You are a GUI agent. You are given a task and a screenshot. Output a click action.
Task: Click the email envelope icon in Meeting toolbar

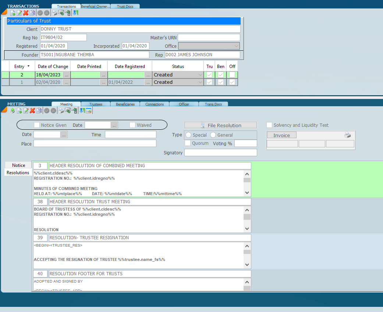[x=67, y=111]
